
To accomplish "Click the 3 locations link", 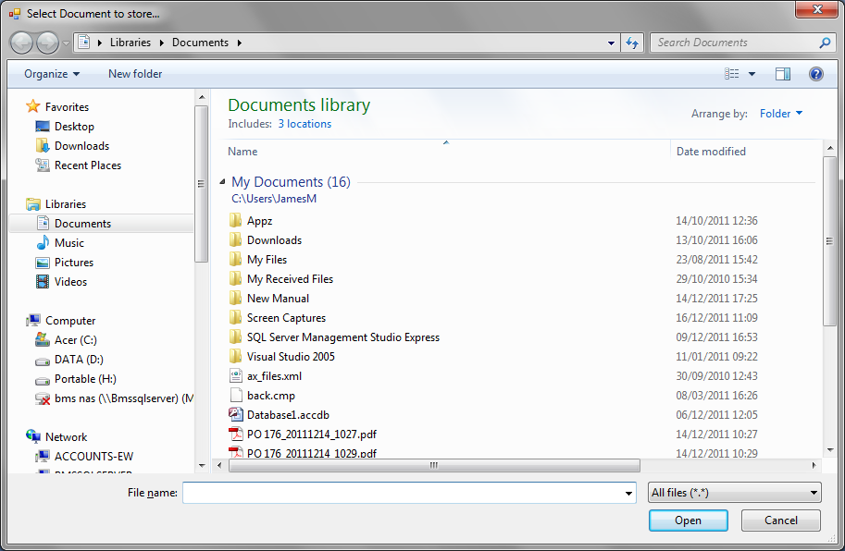I will tap(304, 124).
